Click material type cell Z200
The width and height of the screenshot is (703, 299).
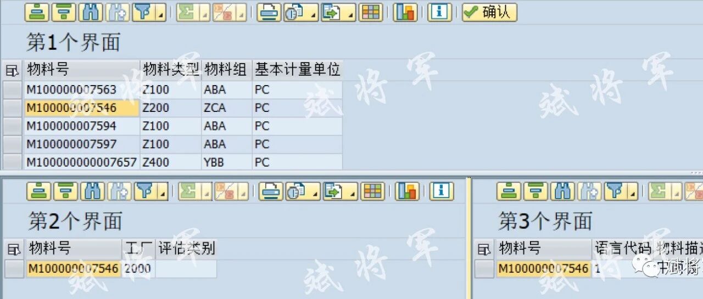(171, 108)
